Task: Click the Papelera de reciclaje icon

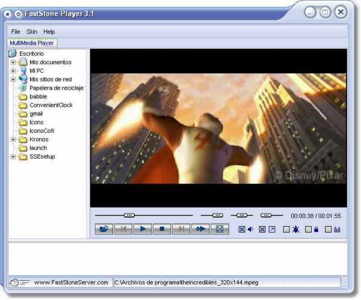Action: click(23, 88)
